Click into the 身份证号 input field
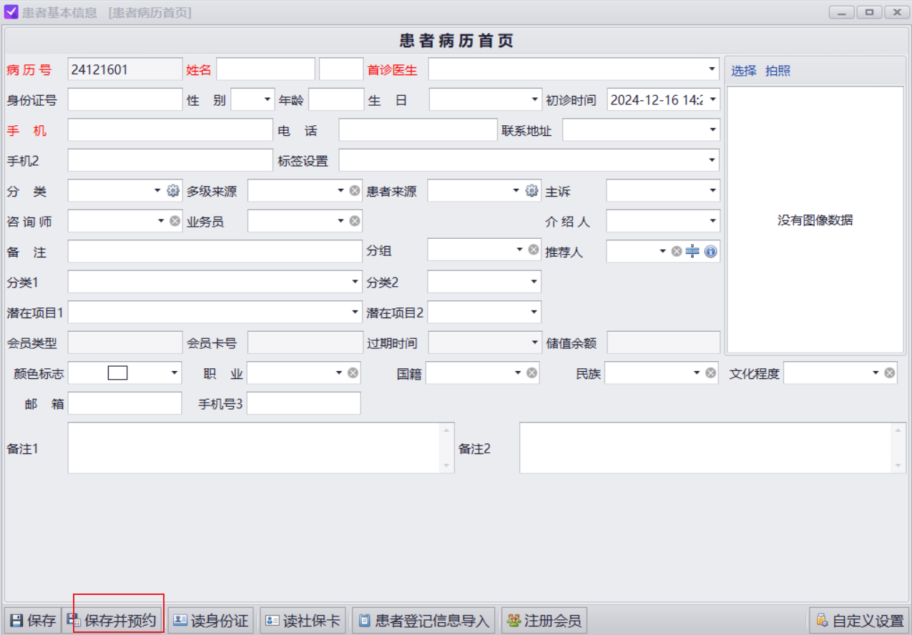Screen dimensions: 912x635 (125, 100)
